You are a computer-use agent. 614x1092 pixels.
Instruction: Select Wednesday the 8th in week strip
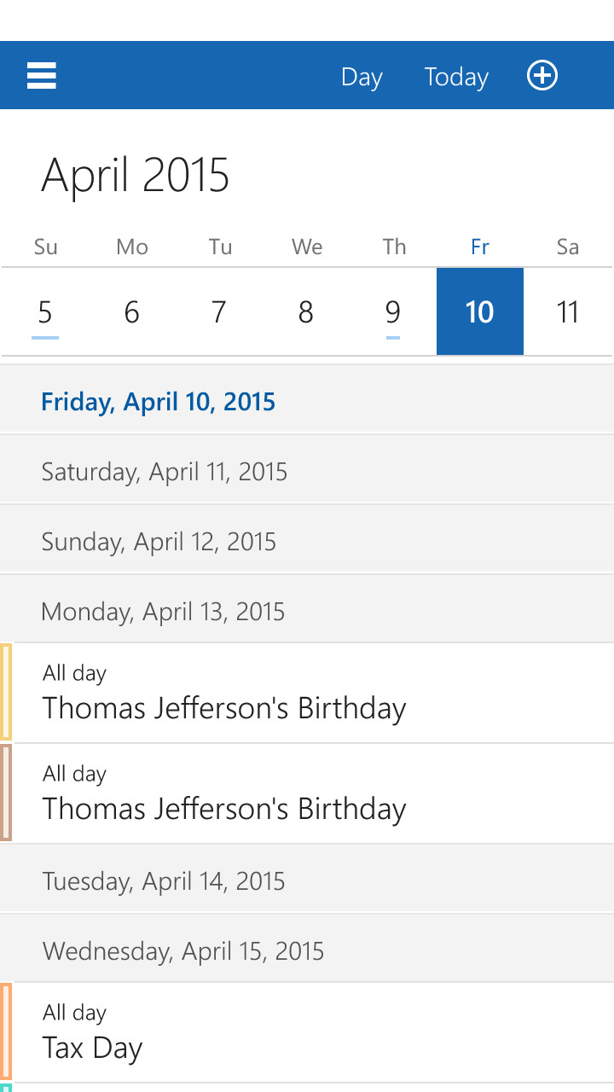pyautogui.click(x=305, y=312)
